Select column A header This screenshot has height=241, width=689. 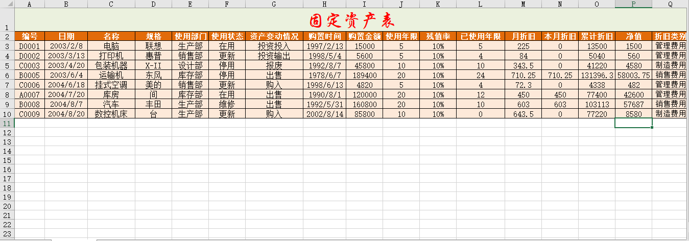click(30, 4)
